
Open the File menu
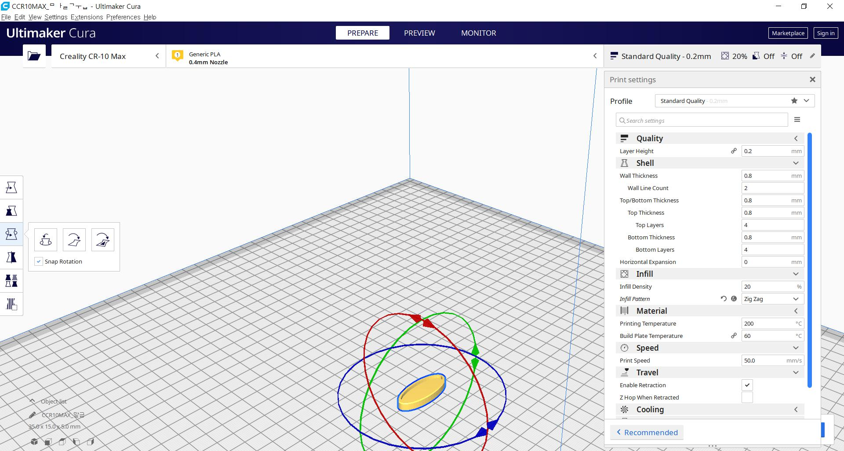(6, 17)
